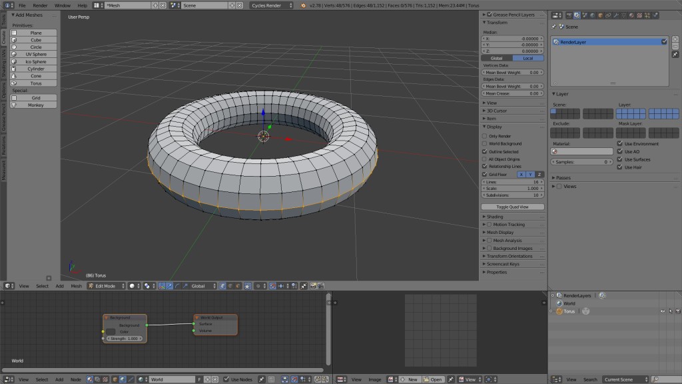682x384 pixels.
Task: Click the Toggle Quad View button
Action: (512, 207)
